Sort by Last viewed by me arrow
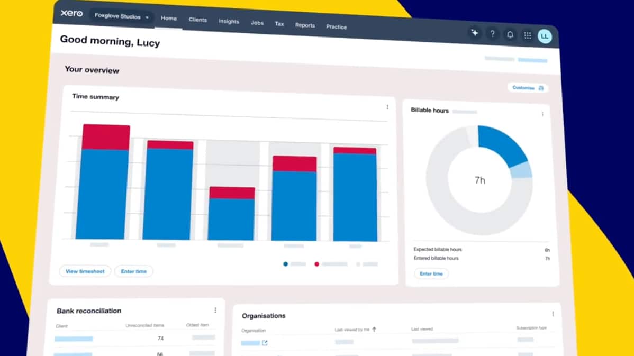Viewport: 634px width, 356px height. pos(374,330)
